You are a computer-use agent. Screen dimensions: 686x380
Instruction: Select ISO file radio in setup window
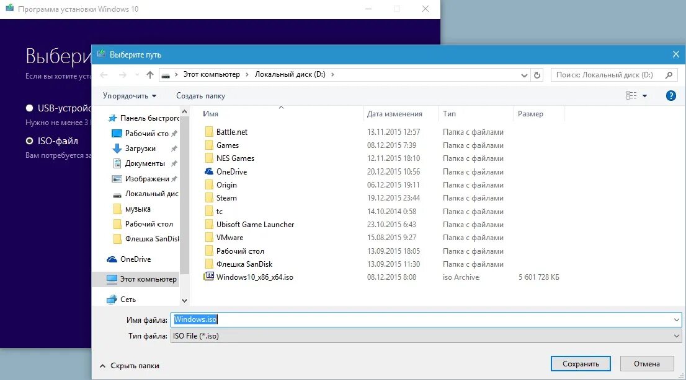[29, 140]
